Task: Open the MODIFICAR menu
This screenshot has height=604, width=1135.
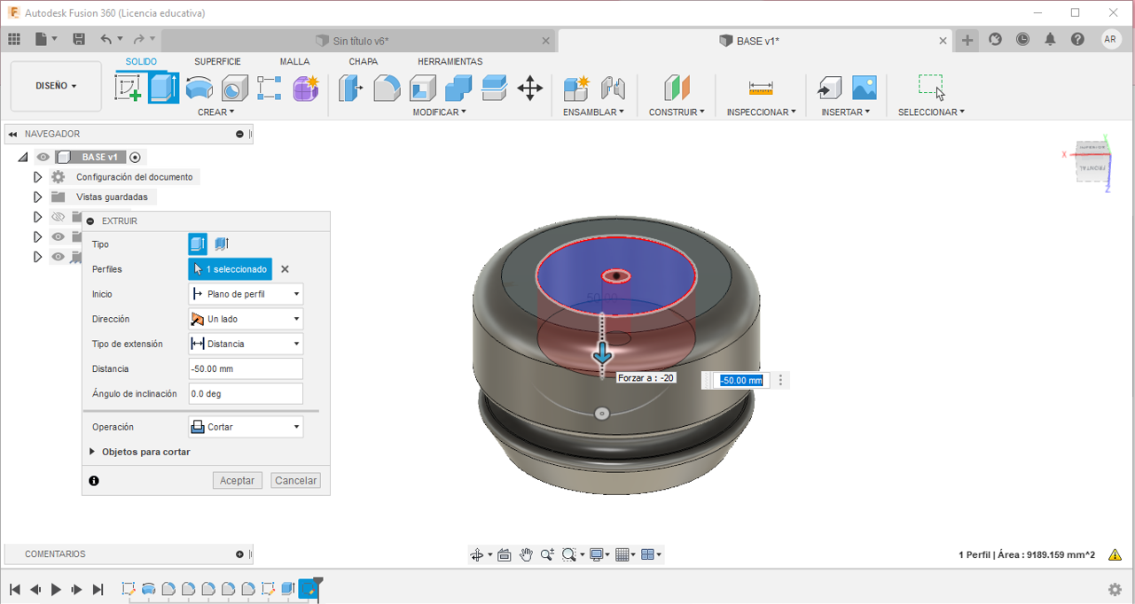Action: 439,112
